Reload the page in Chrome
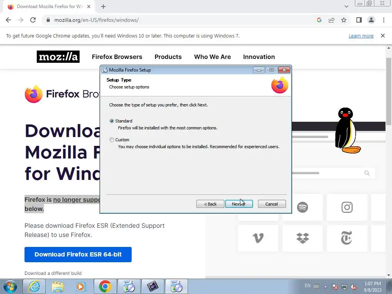 point(33,20)
